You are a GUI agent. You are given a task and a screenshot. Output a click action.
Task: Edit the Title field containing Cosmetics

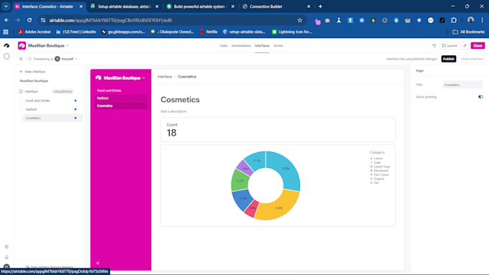tap(462, 85)
